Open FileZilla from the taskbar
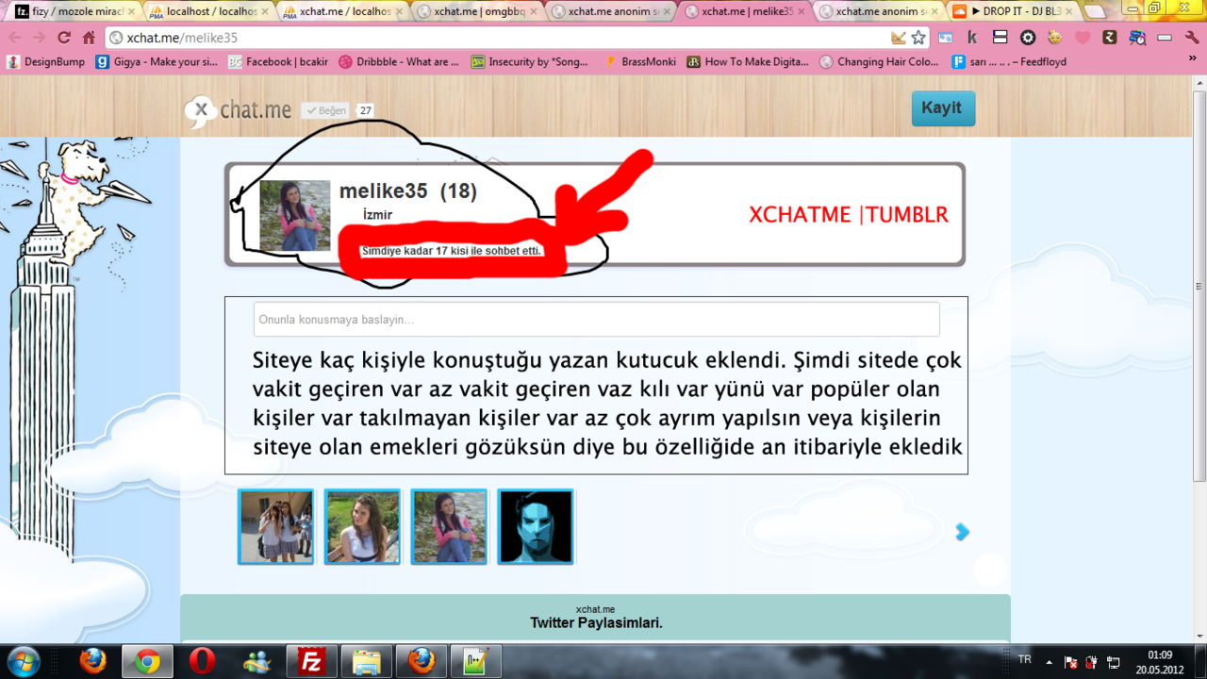Image resolution: width=1207 pixels, height=679 pixels. tap(310, 662)
